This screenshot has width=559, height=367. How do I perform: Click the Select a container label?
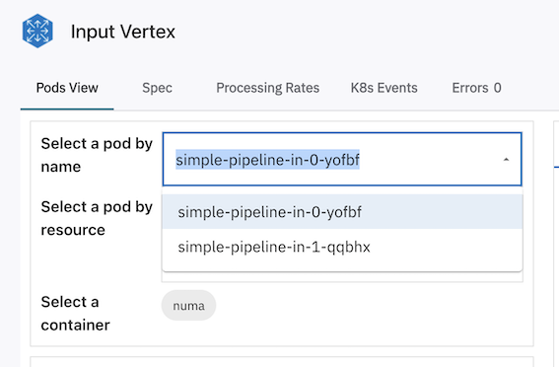75,313
